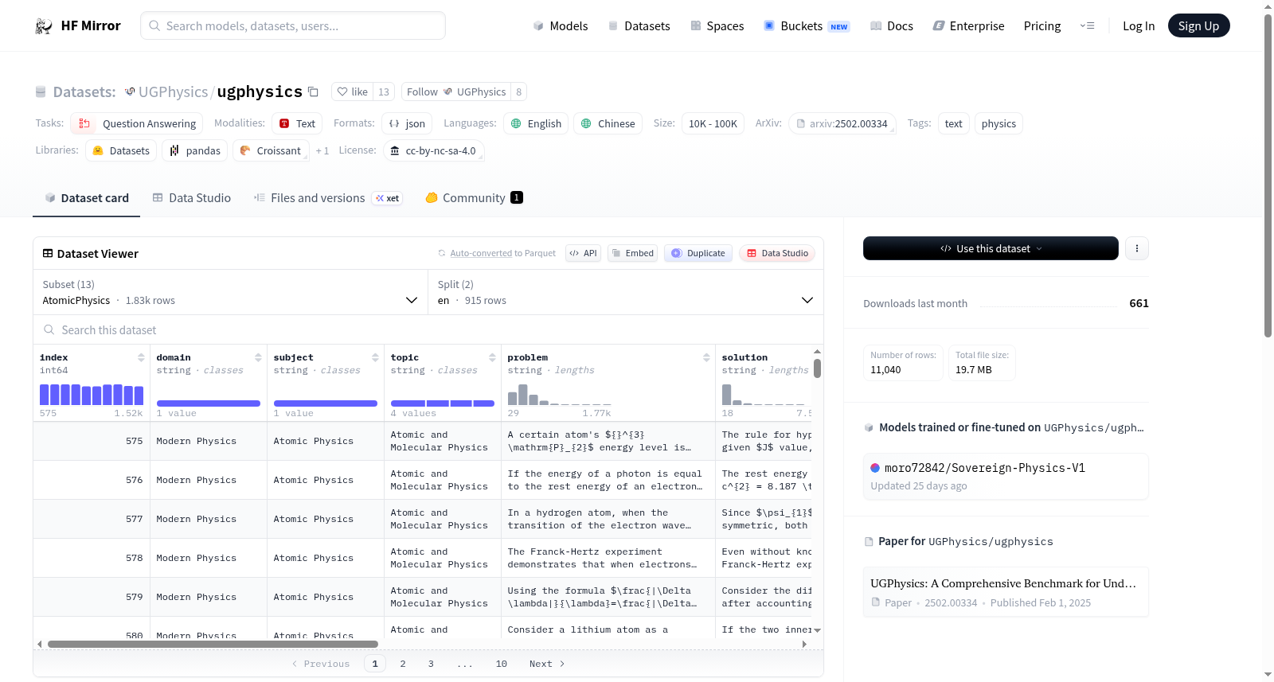Click the UGPhysics organization avatar icon
Viewport: 1274px width, 682px height.
(130, 92)
